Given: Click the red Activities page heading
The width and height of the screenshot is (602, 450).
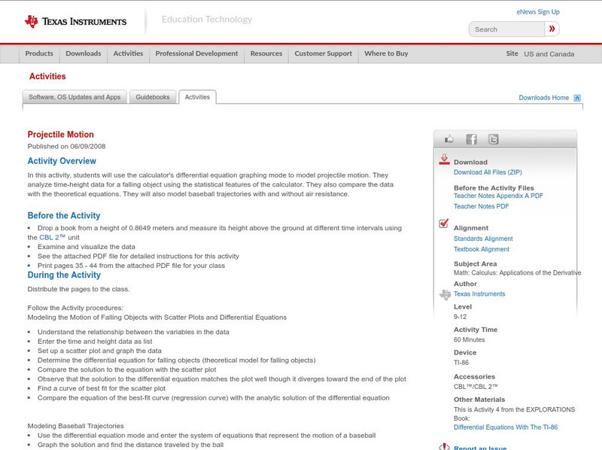Looking at the screenshot, I should 47,77.
